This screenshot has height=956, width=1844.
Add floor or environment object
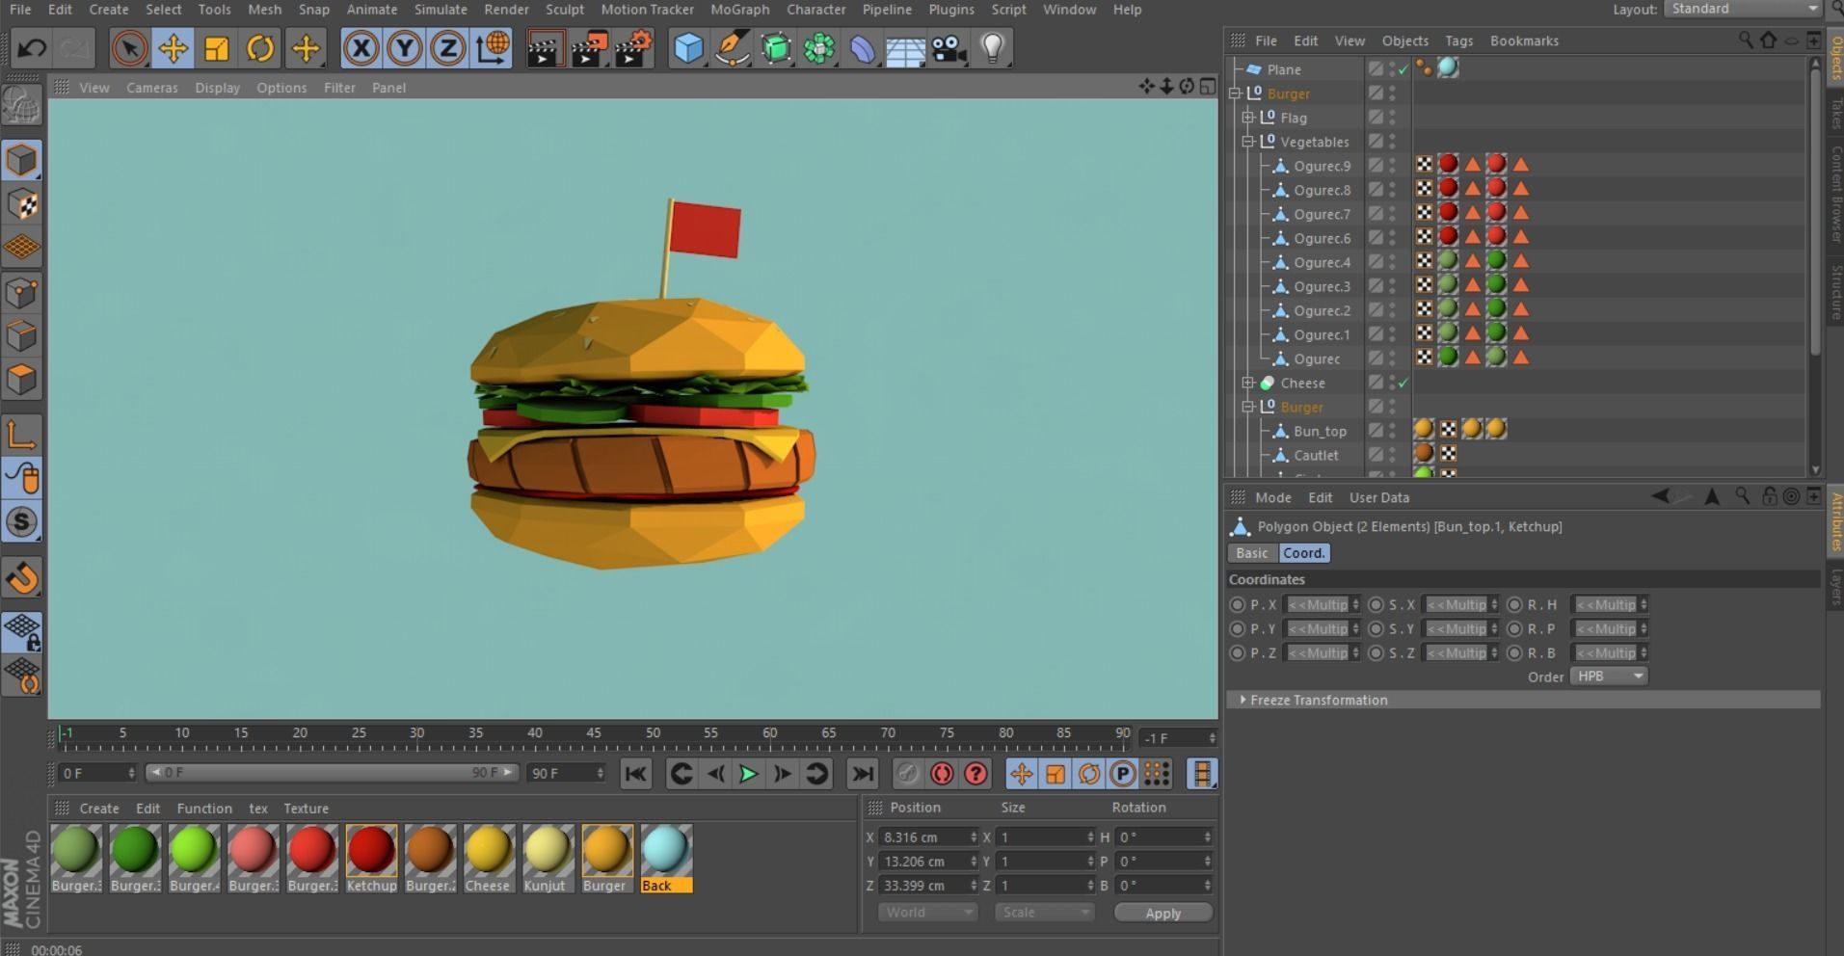coord(906,48)
